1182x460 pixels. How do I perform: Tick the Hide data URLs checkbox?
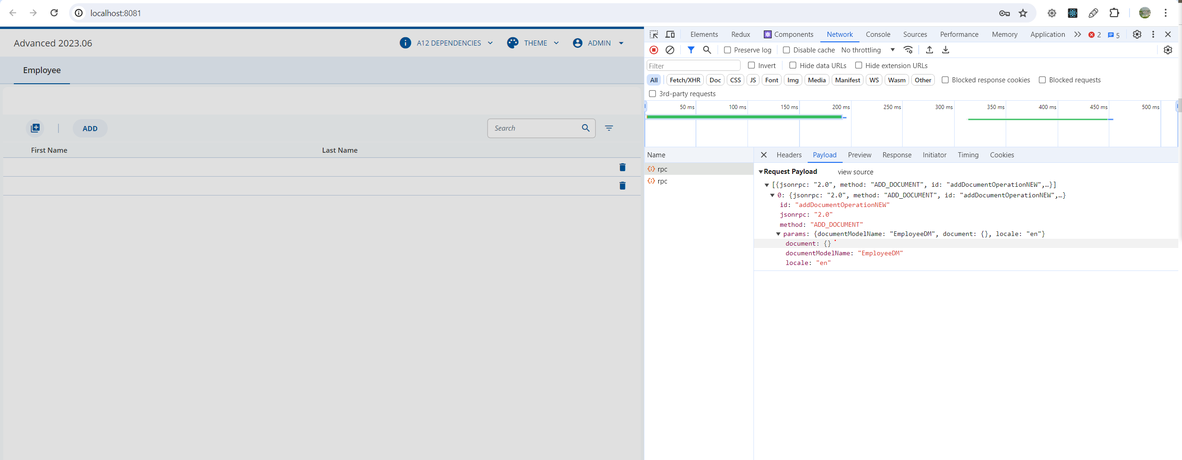coord(793,65)
